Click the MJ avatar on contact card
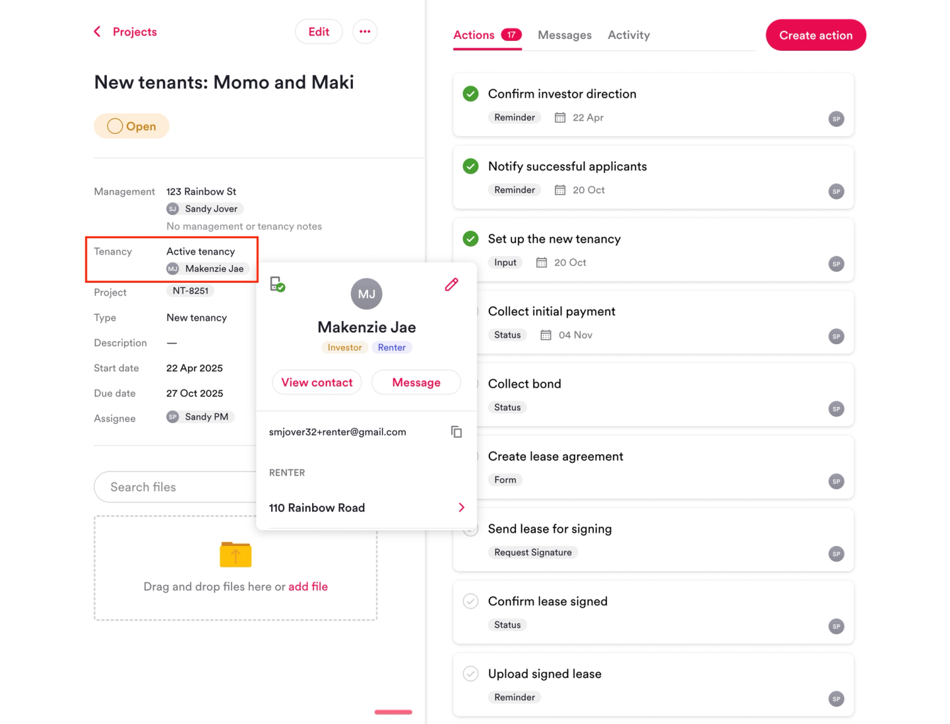 [366, 294]
